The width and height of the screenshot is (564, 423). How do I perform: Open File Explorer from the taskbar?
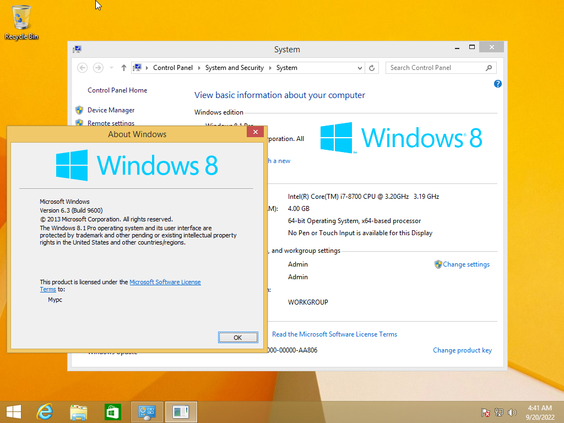pyautogui.click(x=78, y=412)
